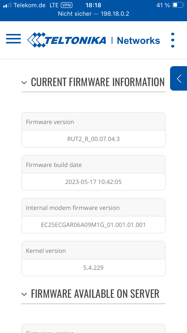
Task: Collapse the Firmware Available on Server chevron
Action: [x=24, y=294]
